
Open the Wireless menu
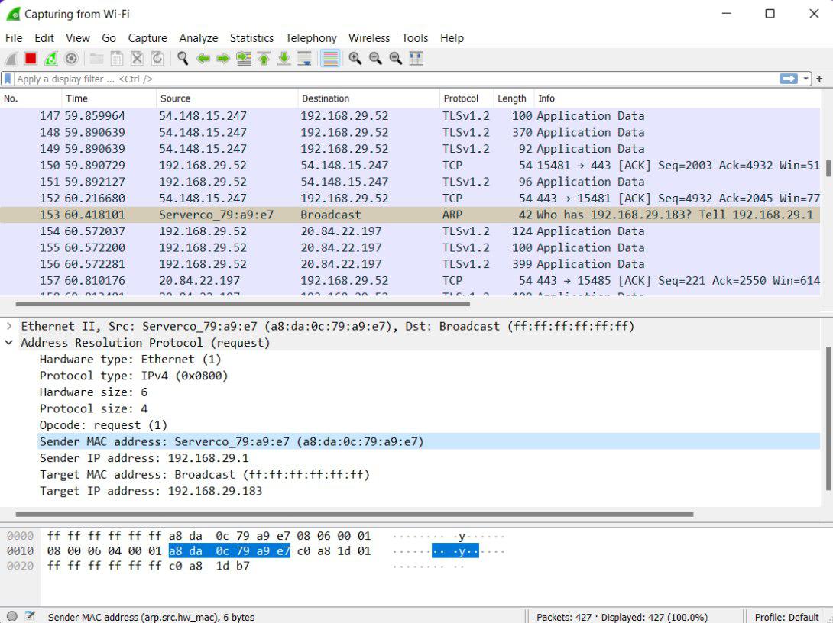point(368,38)
